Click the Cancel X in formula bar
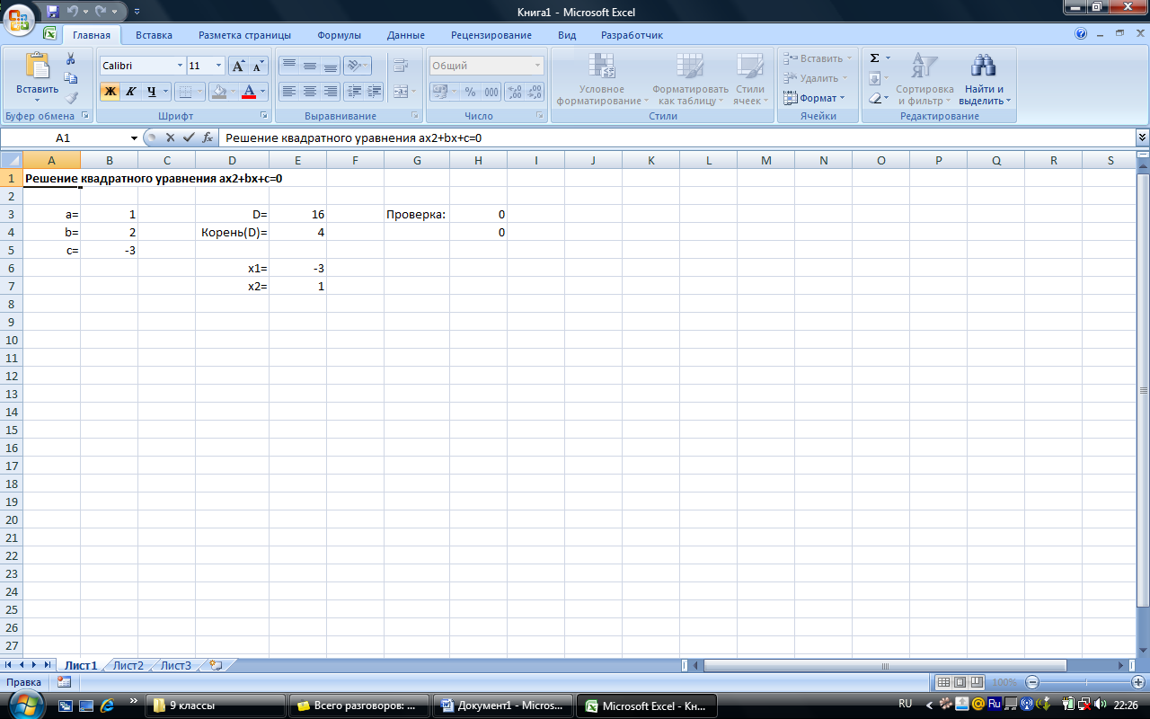1150x719 pixels. click(x=170, y=138)
